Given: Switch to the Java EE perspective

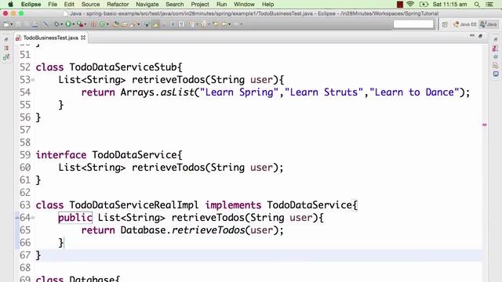Looking at the screenshot, I should pos(465,24).
